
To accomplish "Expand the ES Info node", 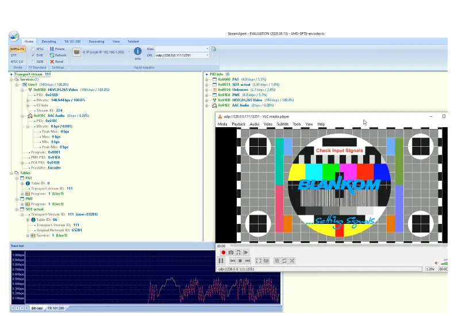I will (28, 105).
